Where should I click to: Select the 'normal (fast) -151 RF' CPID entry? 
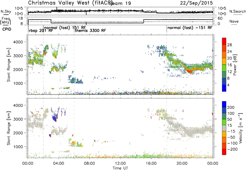[x=190, y=28]
